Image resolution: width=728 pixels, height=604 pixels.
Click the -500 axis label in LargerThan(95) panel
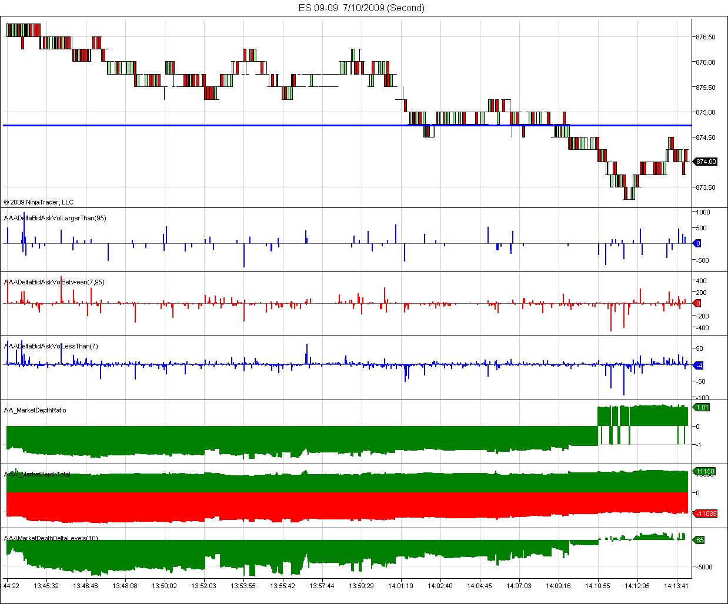coord(703,260)
